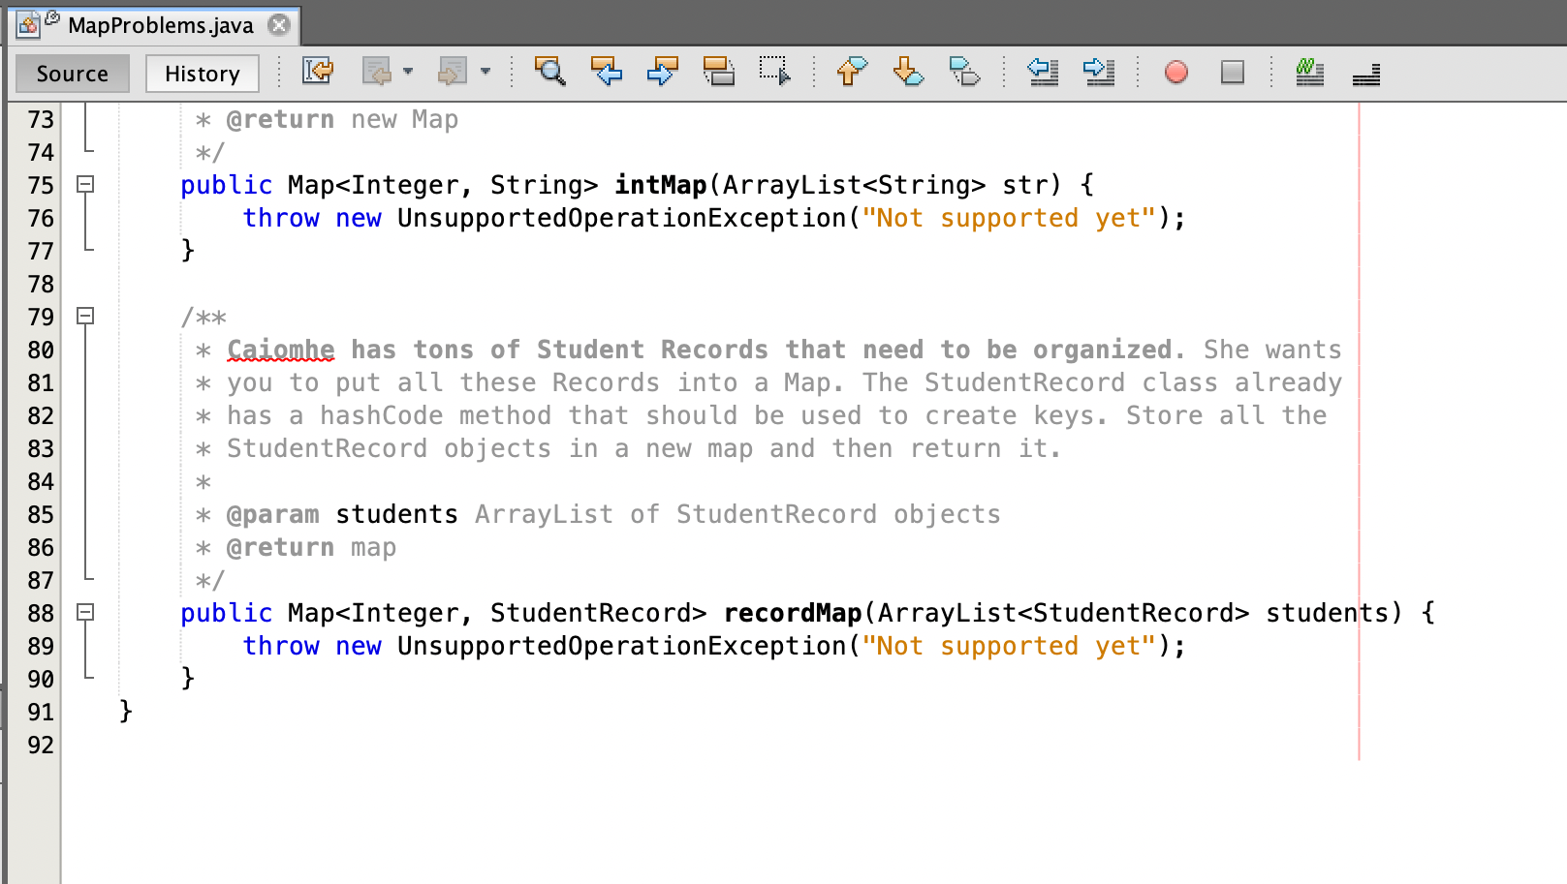Click the @return tag on line 86
The width and height of the screenshot is (1567, 884).
(281, 547)
